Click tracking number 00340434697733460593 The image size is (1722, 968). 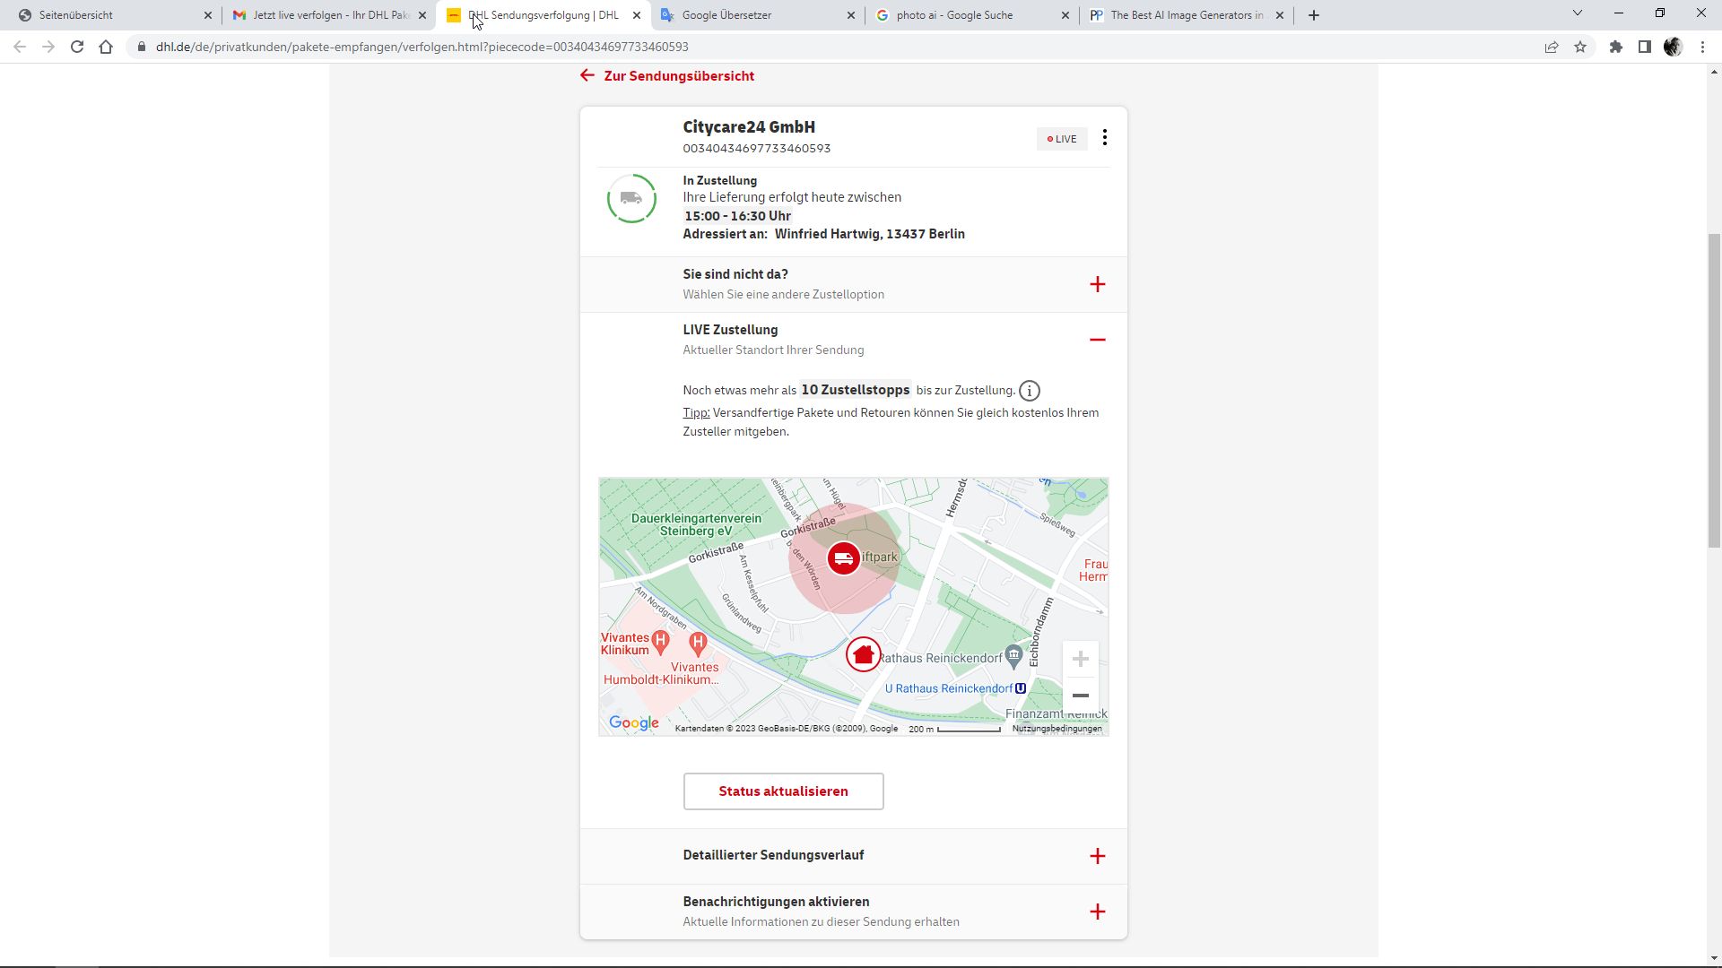757,149
